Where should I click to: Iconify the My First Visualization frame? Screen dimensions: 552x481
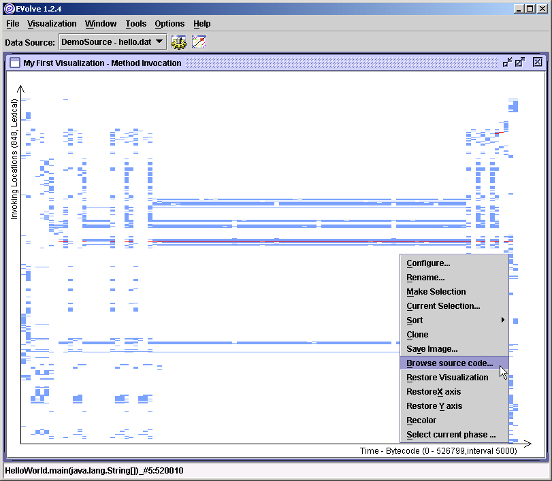click(507, 63)
